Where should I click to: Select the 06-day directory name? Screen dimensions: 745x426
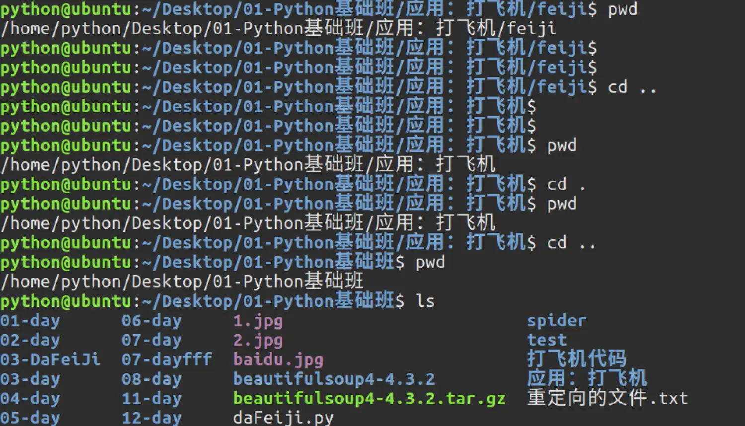point(151,321)
